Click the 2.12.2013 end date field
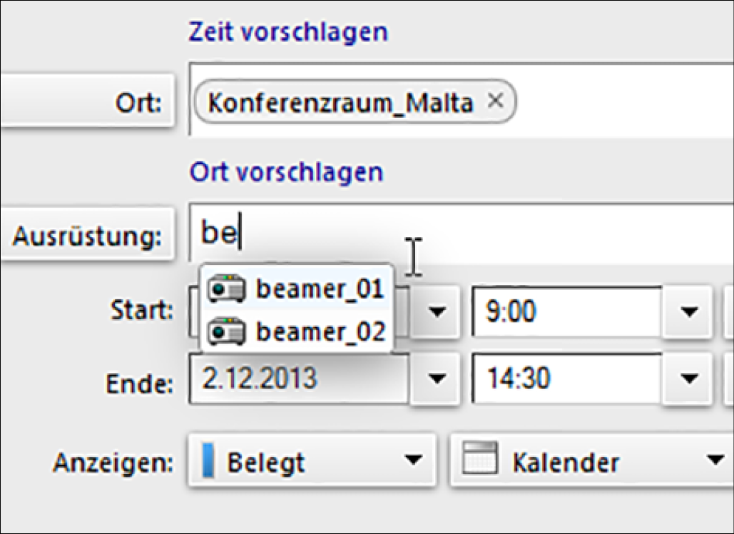The height and width of the screenshot is (534, 734). [300, 379]
